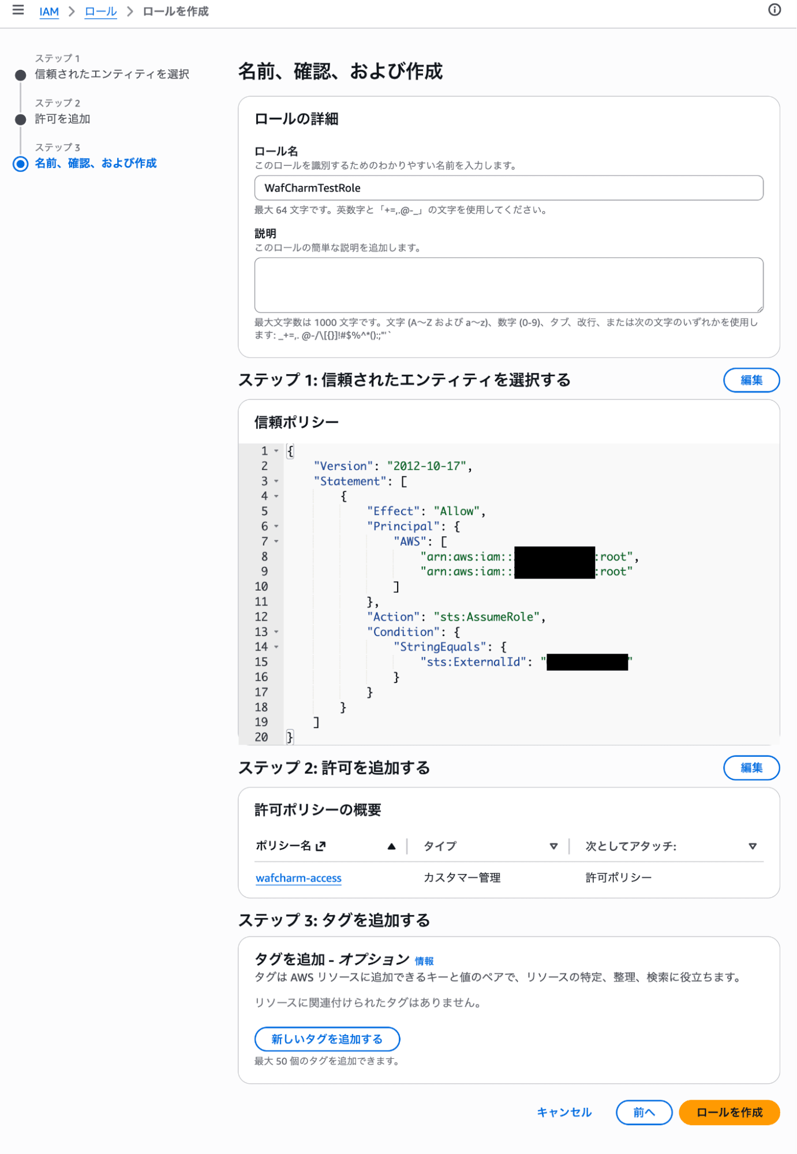
Task: Sort policies by ポリシー名 ascending arrow
Action: coord(391,846)
